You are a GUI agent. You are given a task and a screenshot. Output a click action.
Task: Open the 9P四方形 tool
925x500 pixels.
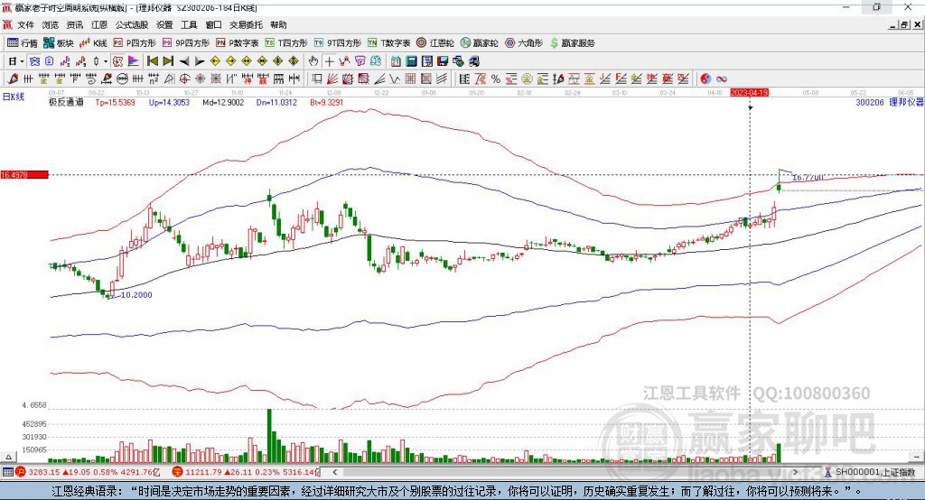[186, 43]
